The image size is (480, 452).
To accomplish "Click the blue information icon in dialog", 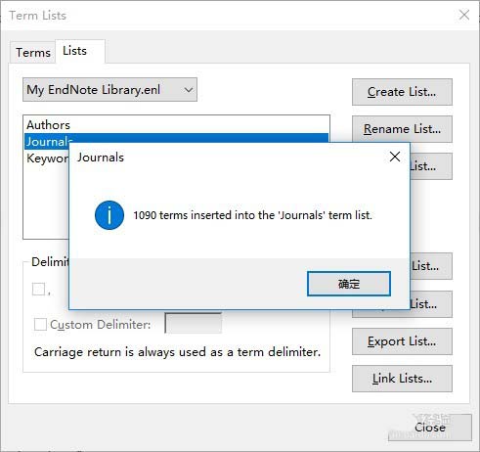I will (x=109, y=215).
